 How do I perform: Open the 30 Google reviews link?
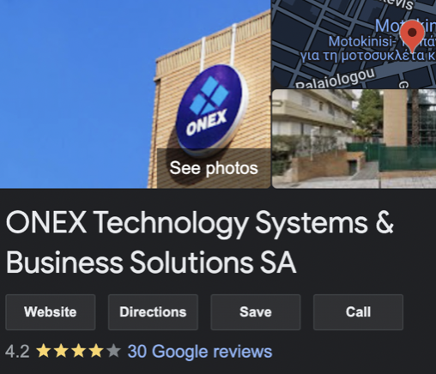(200, 351)
